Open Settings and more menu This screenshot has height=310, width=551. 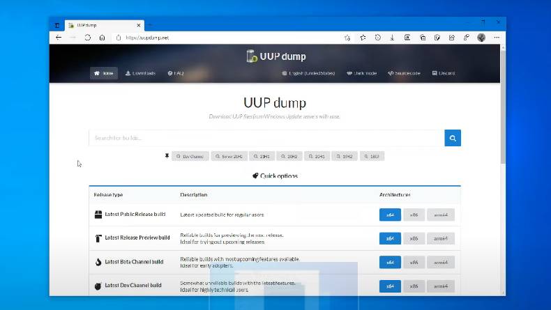point(497,38)
